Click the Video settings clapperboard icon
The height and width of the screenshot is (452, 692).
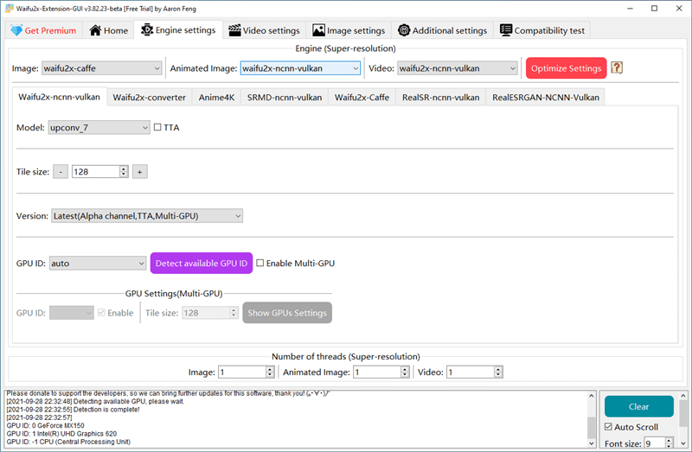[x=234, y=30]
